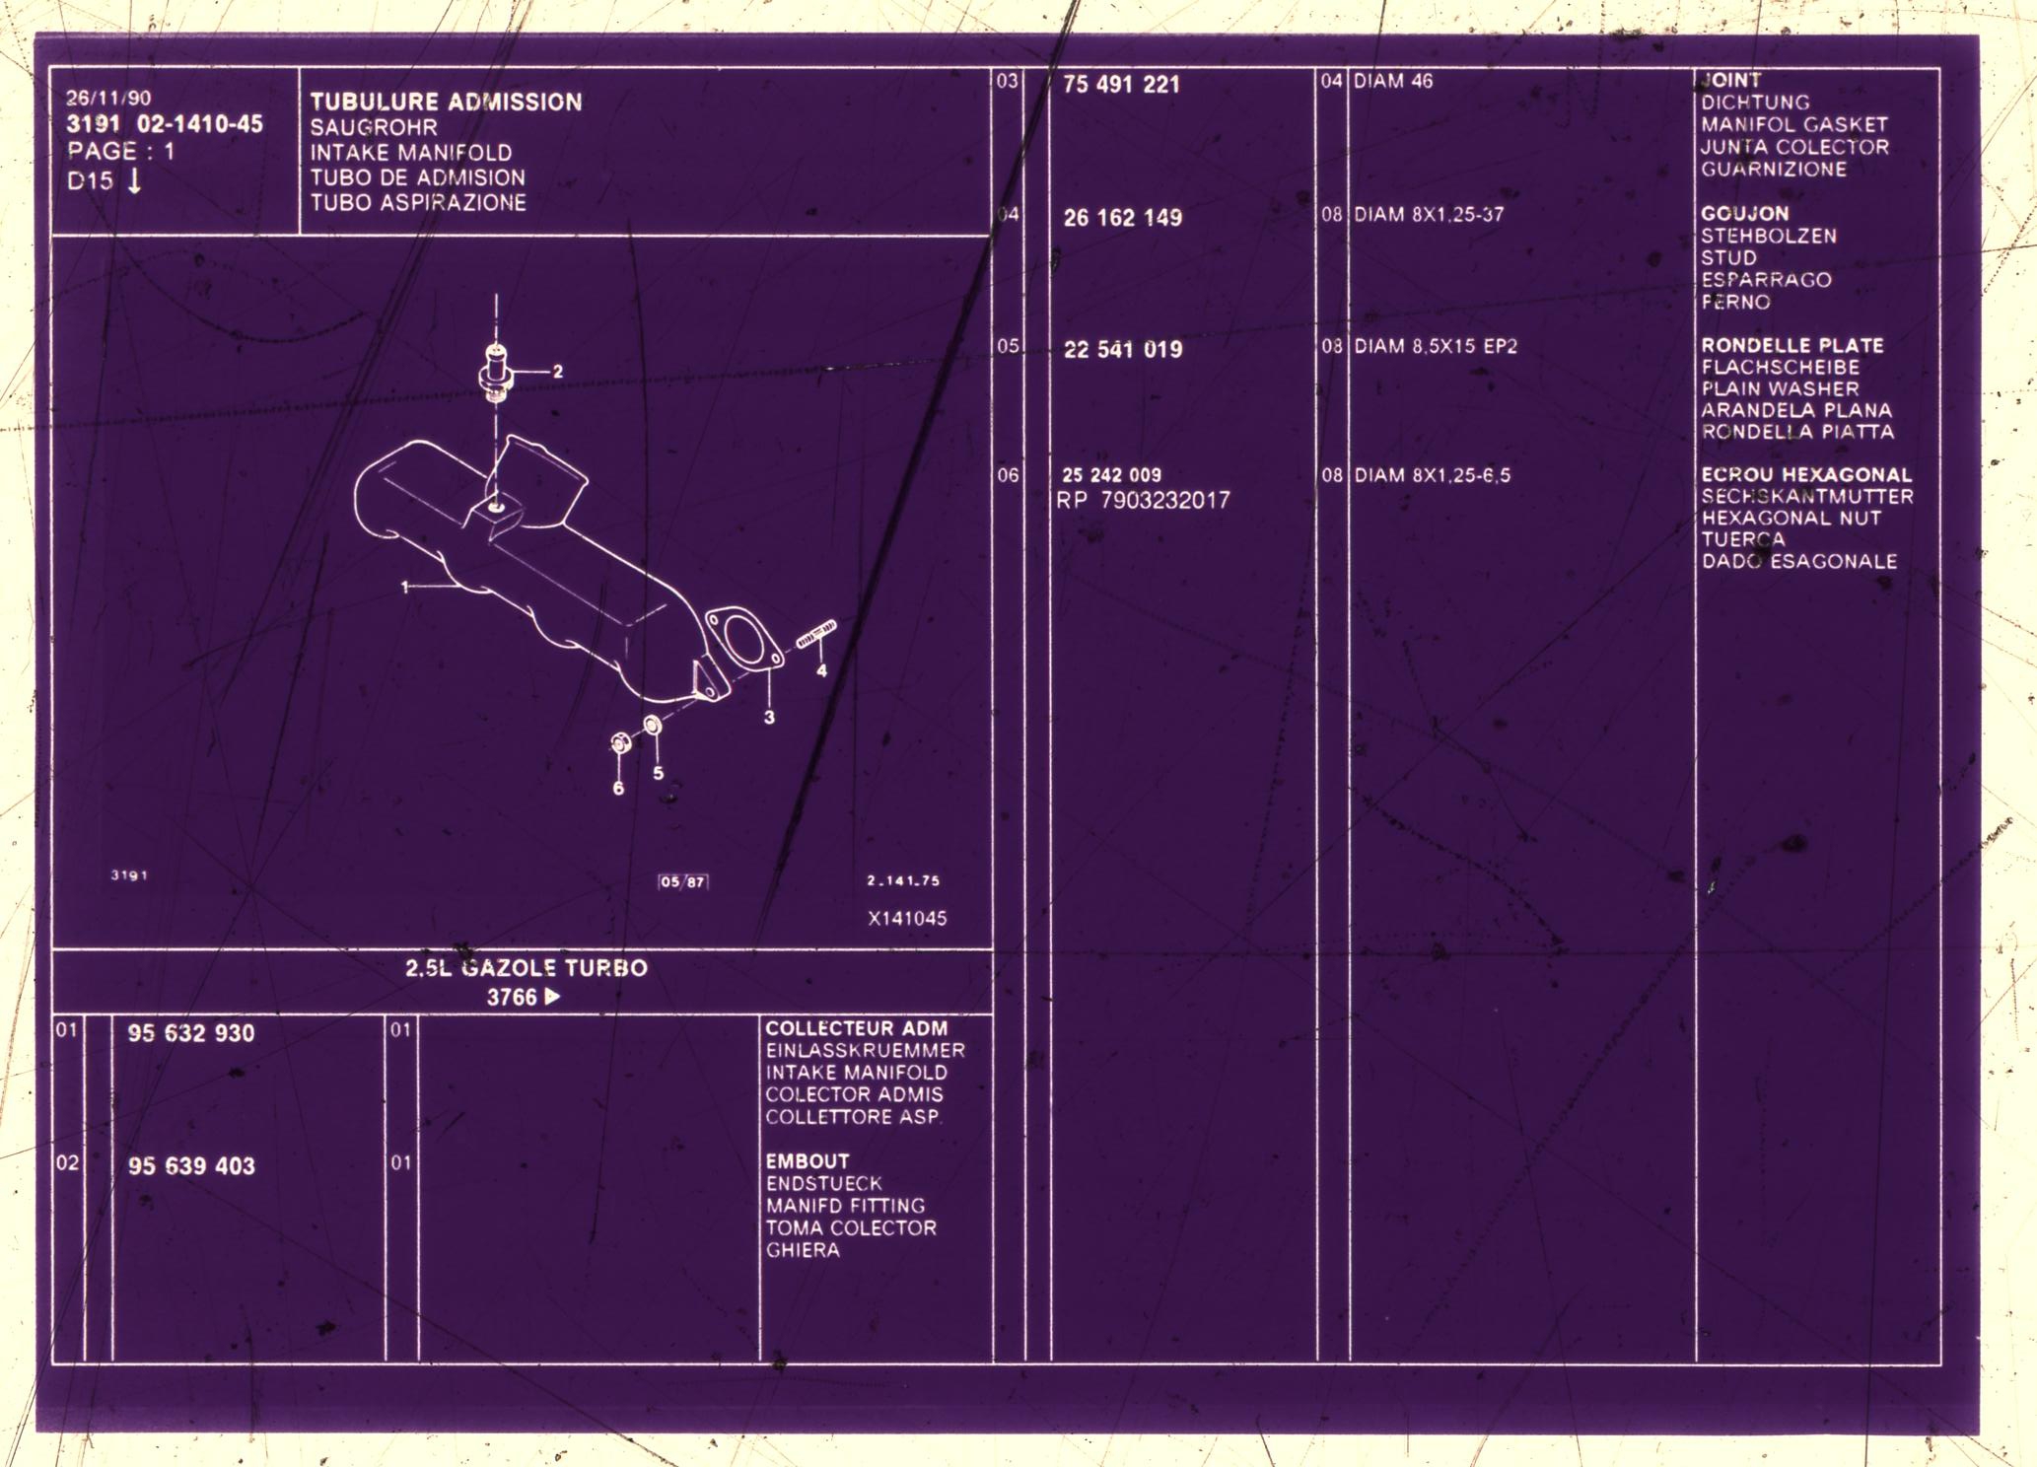Click part number 95 639 403
This screenshot has height=1467, width=2037.
click(x=191, y=1166)
